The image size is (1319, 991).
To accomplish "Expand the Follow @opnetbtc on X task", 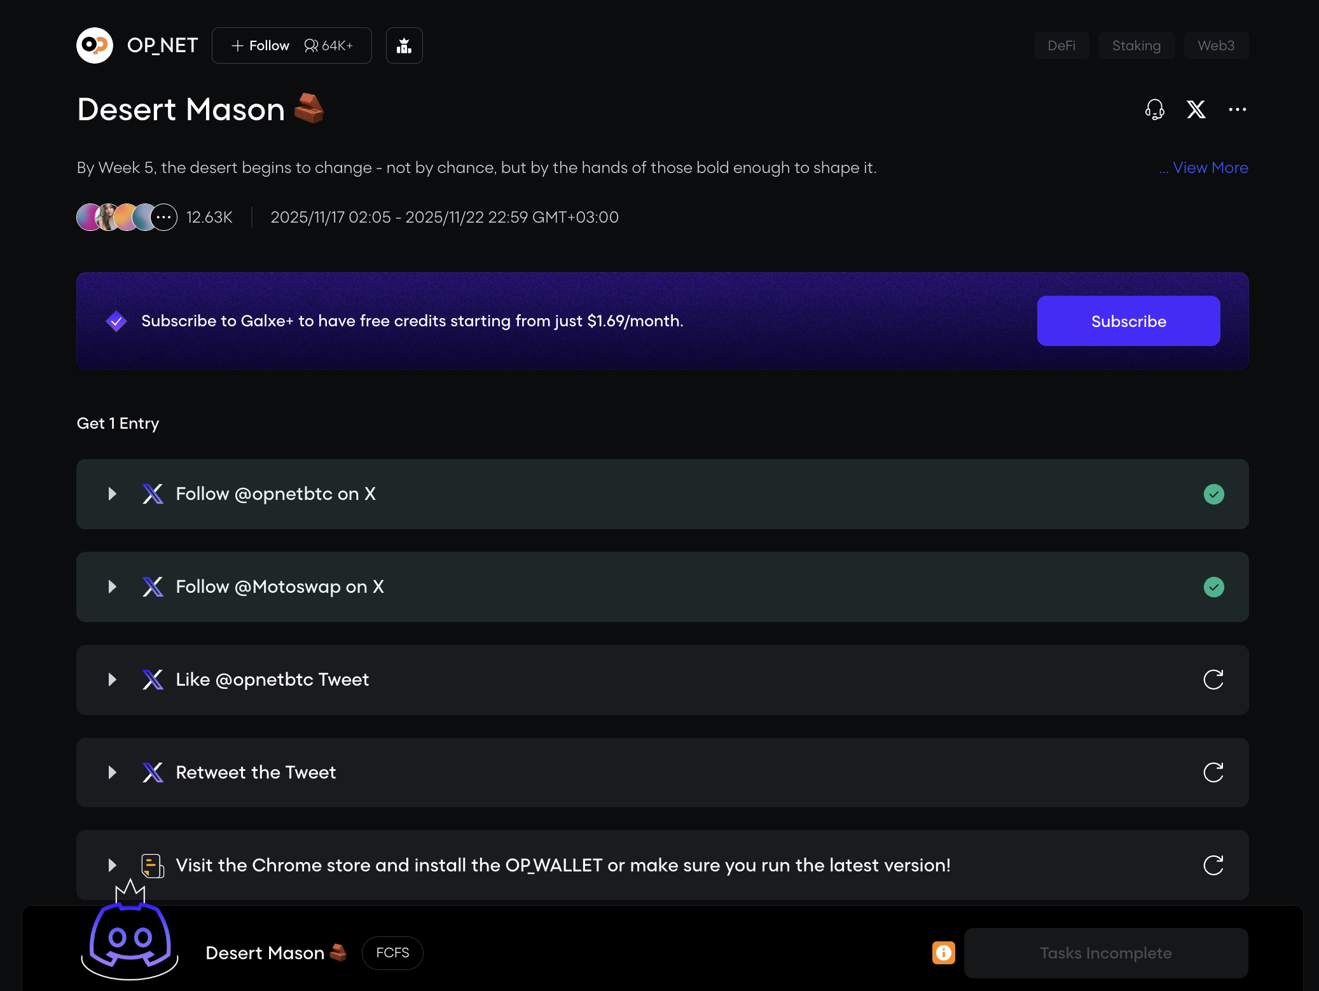I will pyautogui.click(x=113, y=494).
